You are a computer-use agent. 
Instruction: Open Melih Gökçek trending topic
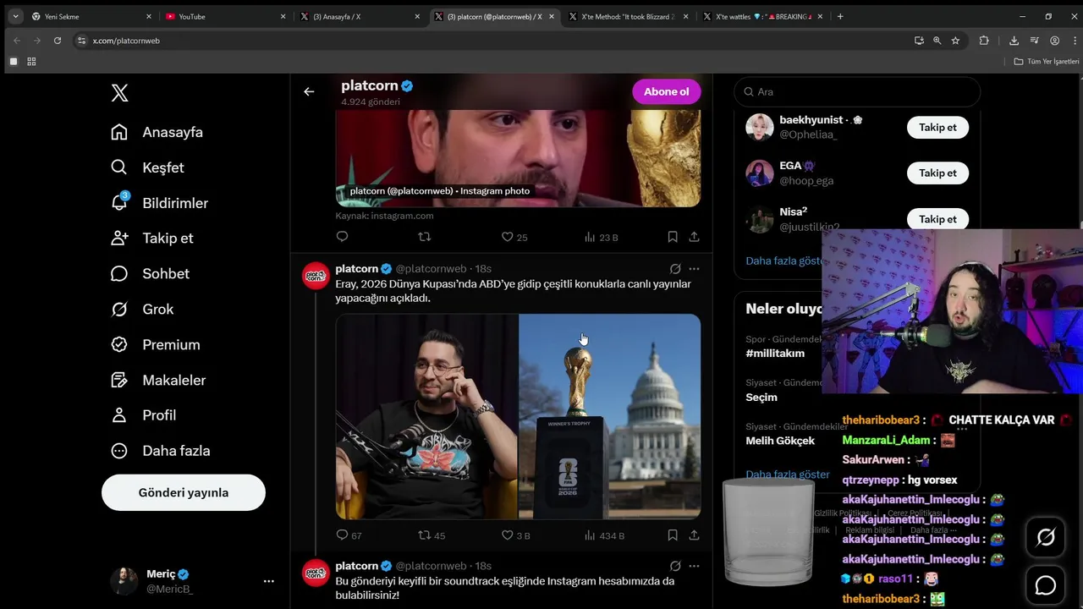coord(780,441)
